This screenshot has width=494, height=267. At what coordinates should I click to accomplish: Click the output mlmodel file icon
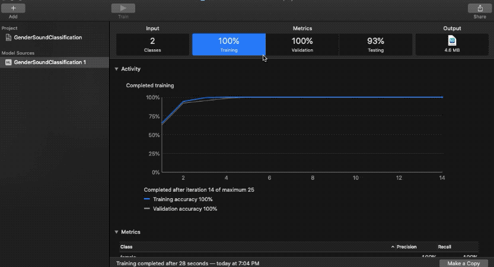tap(452, 41)
